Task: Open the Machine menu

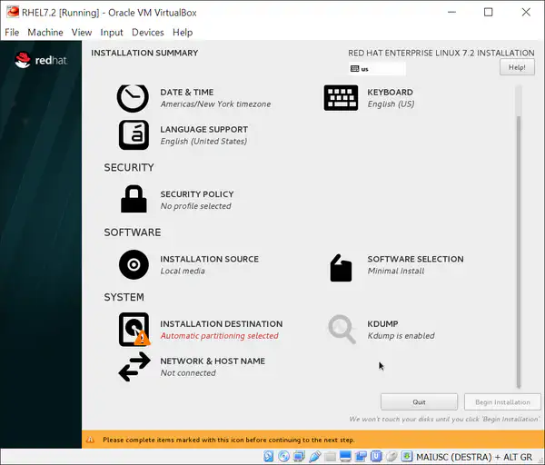Action: pyautogui.click(x=45, y=32)
